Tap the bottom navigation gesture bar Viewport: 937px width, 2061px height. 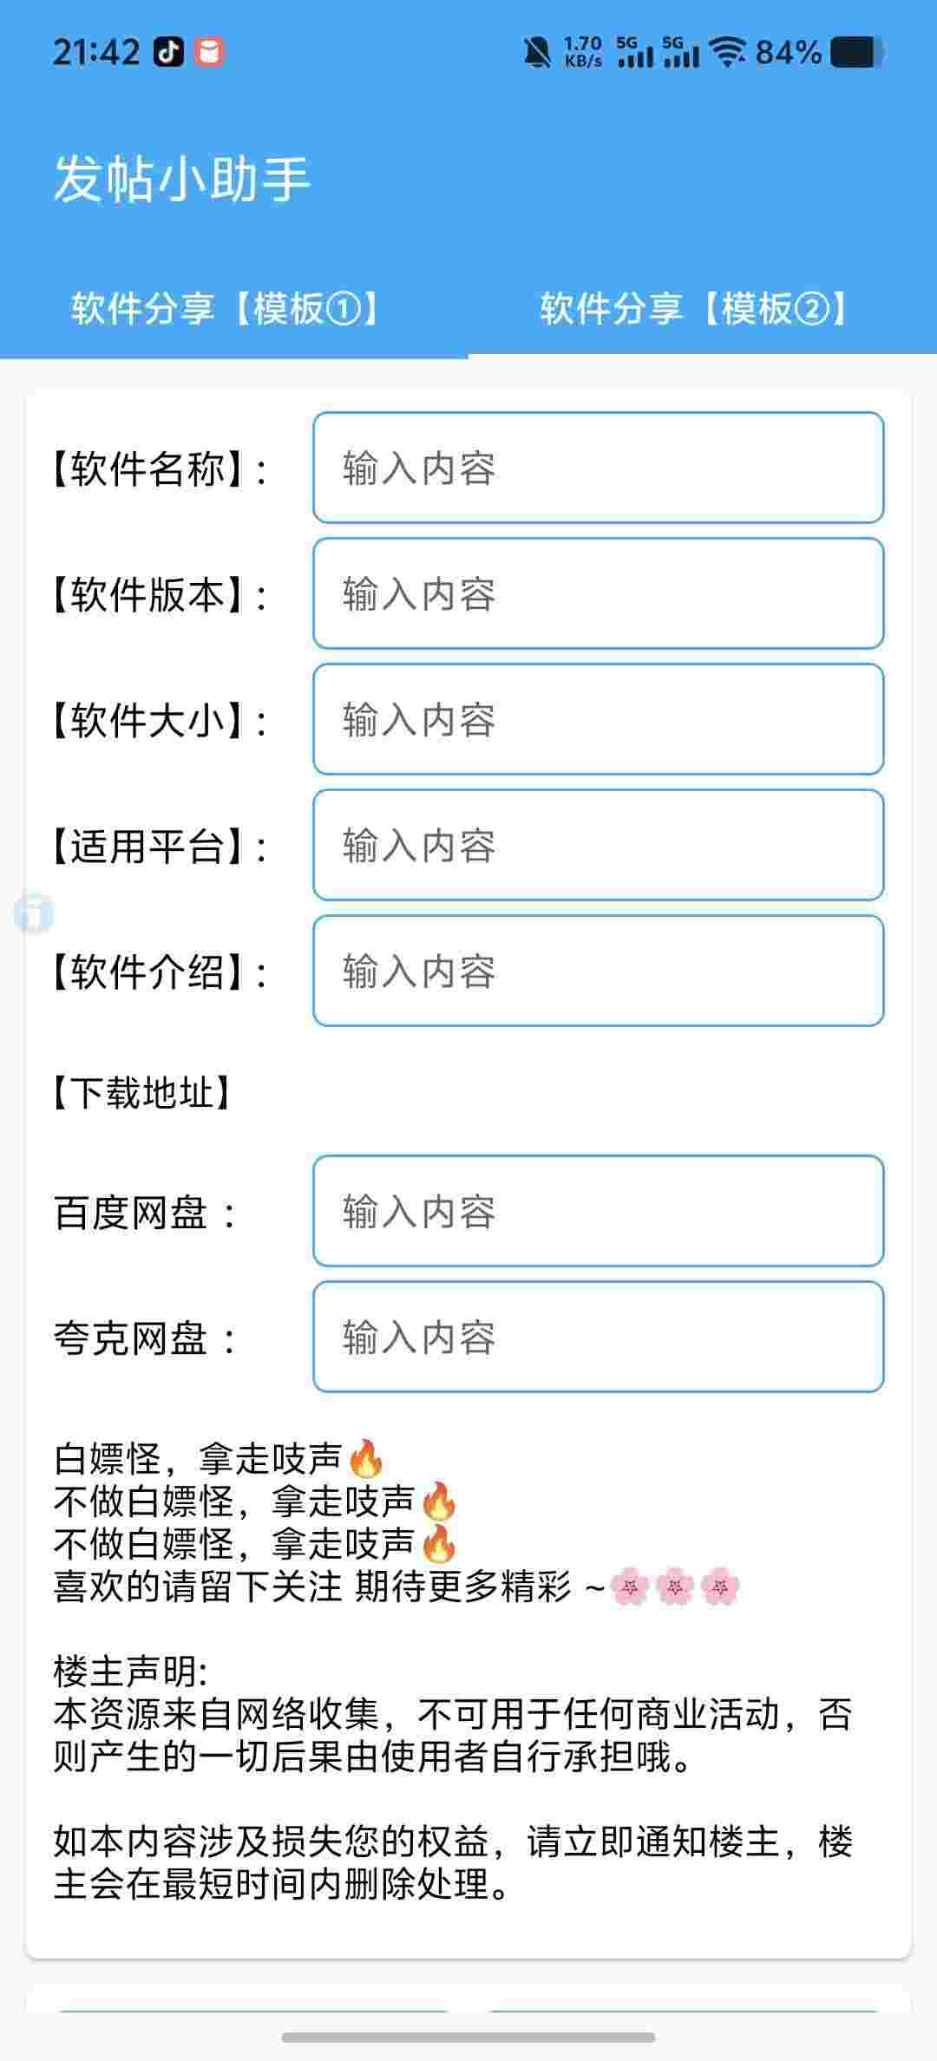point(468,2038)
